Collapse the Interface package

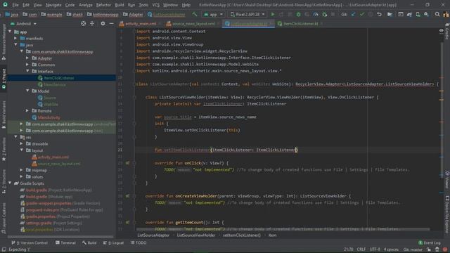[x=27, y=71]
